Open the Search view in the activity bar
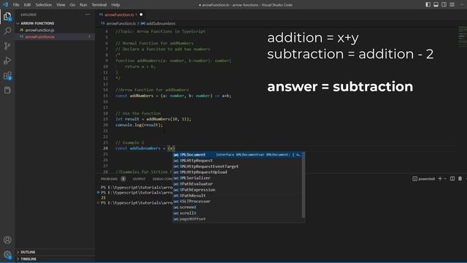This screenshot has width=467, height=263. [7, 31]
